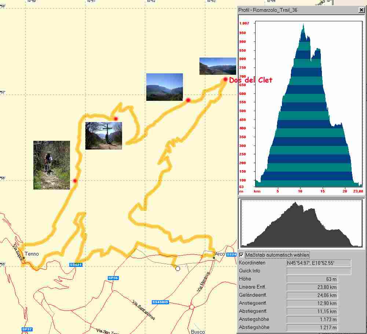Click the SP37 road shield marker
The image size is (367, 334).
pos(27,329)
